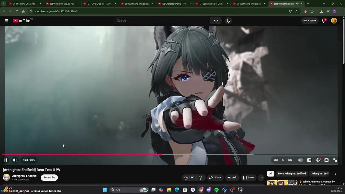345x194 pixels.
Task: Mute the Arknights tab audio icon
Action: 297,4
